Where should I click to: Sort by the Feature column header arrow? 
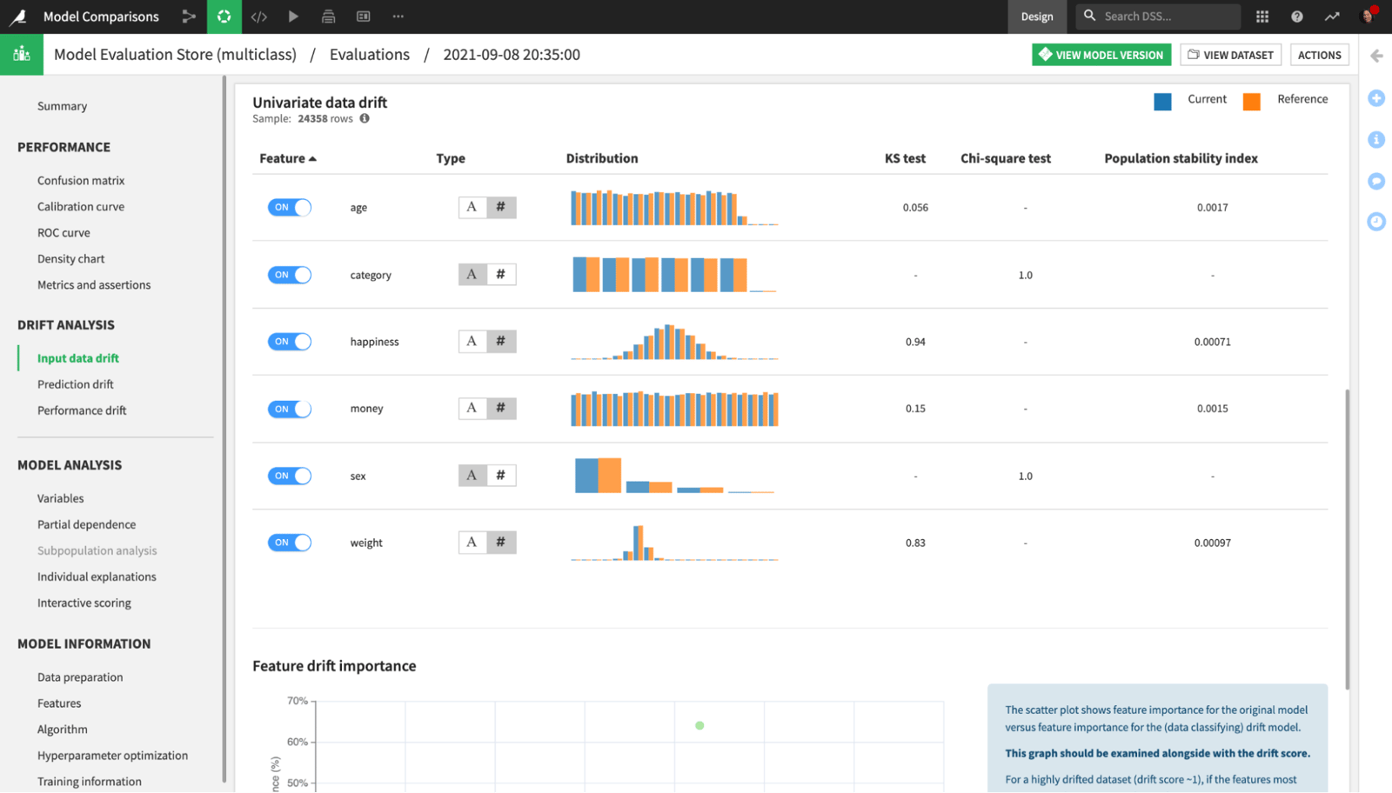click(x=313, y=158)
